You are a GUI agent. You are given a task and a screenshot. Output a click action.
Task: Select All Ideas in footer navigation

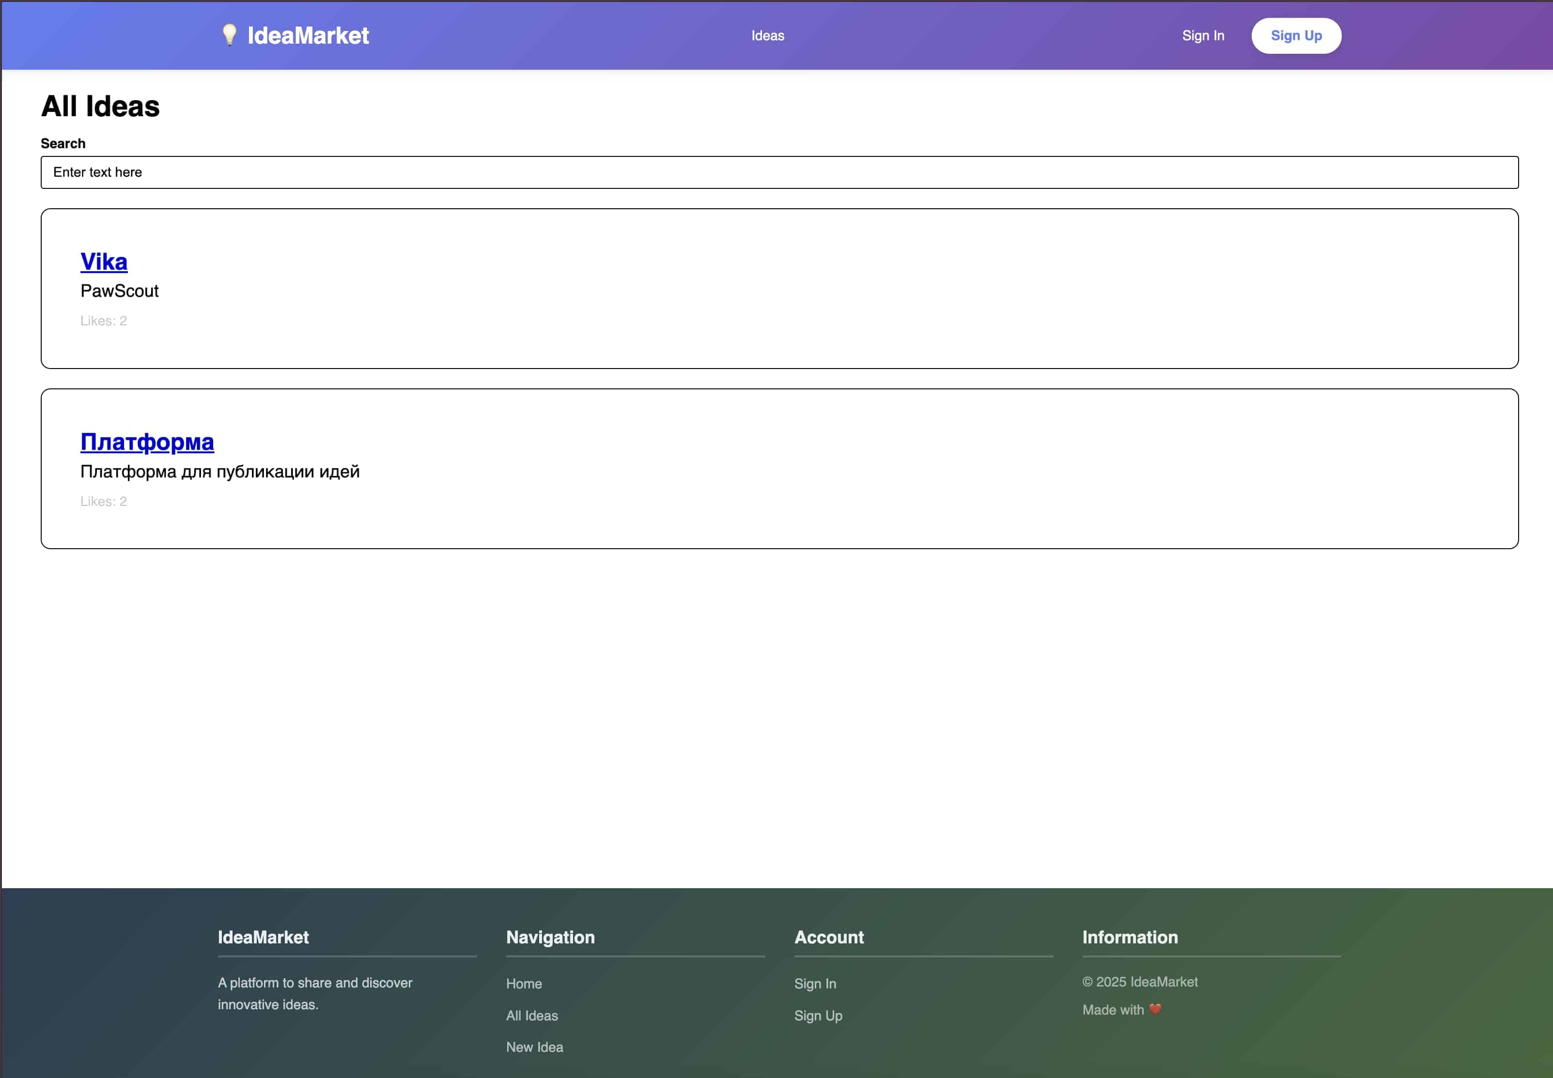[x=531, y=1015]
